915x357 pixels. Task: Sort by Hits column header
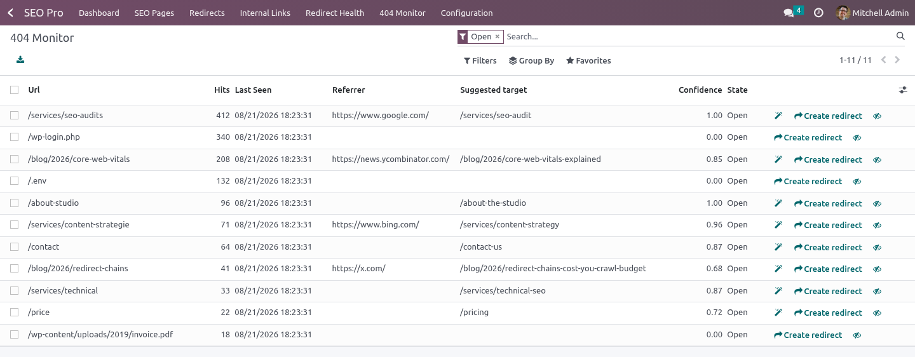point(222,90)
